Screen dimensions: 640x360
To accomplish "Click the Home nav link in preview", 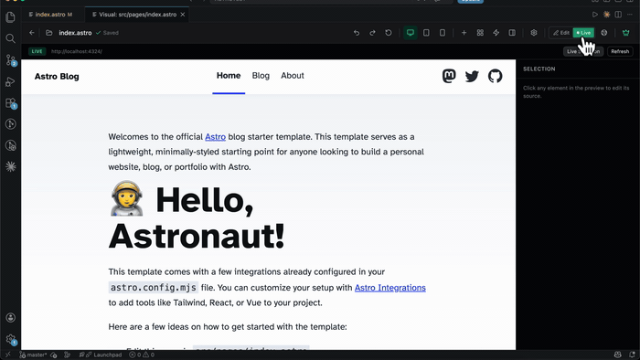I will coord(229,76).
